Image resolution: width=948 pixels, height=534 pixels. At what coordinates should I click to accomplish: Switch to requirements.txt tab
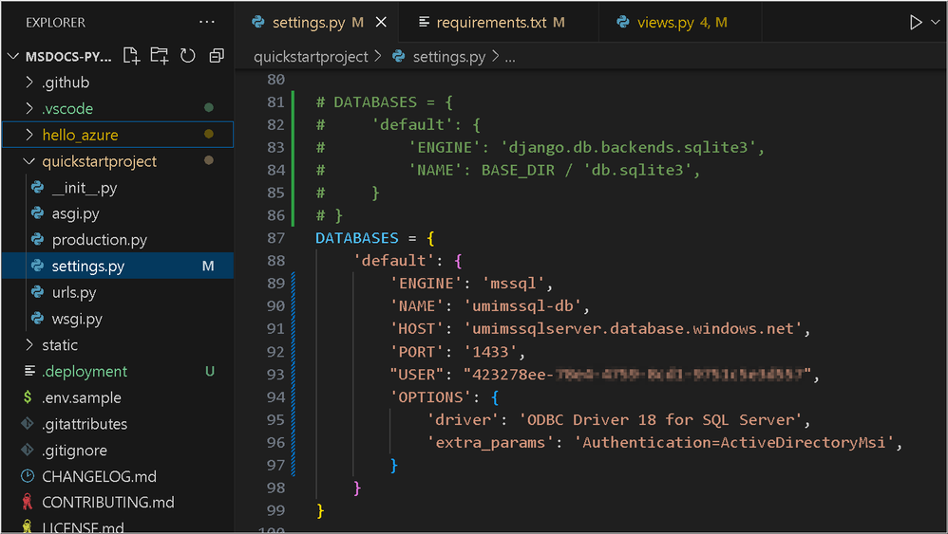pos(499,23)
